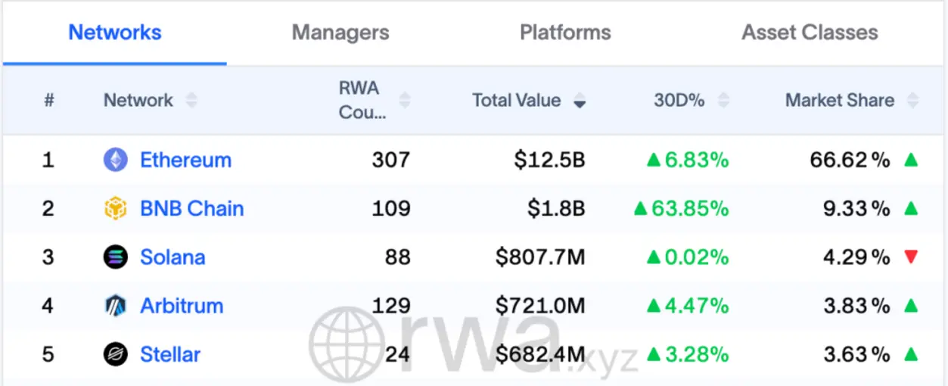This screenshot has height=386, width=948.
Task: Sort by 30D% column arrows
Action: (x=723, y=101)
